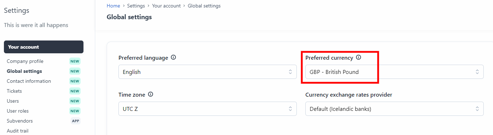Click info icon beside Preferred currency
The height and width of the screenshot is (135, 493).
click(x=359, y=58)
